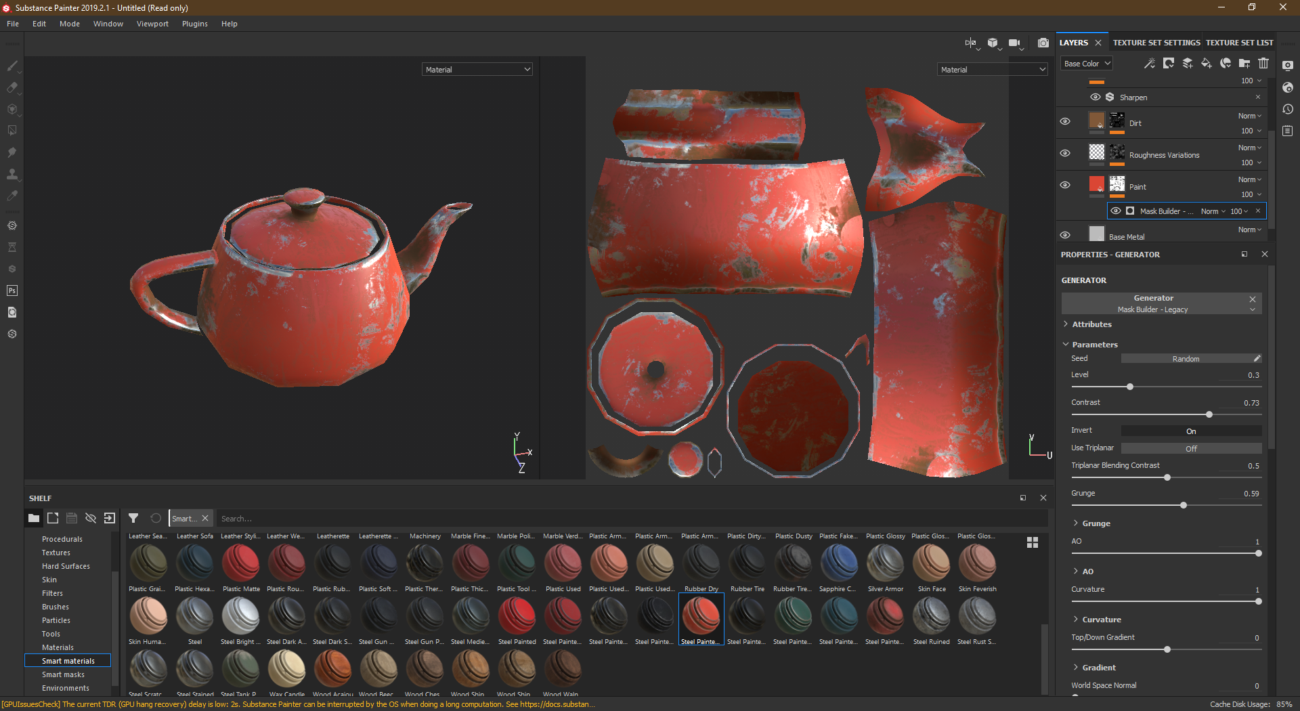The image size is (1300, 711).
Task: Select Smart masks shelf category
Action: click(63, 674)
